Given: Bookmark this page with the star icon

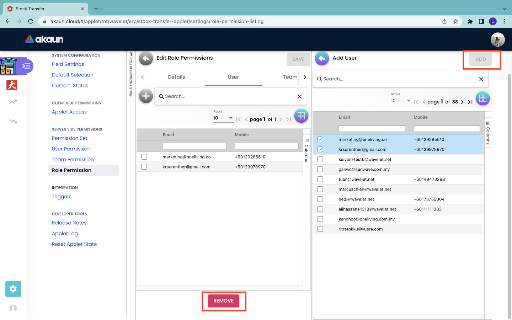Looking at the screenshot, I should (456, 21).
